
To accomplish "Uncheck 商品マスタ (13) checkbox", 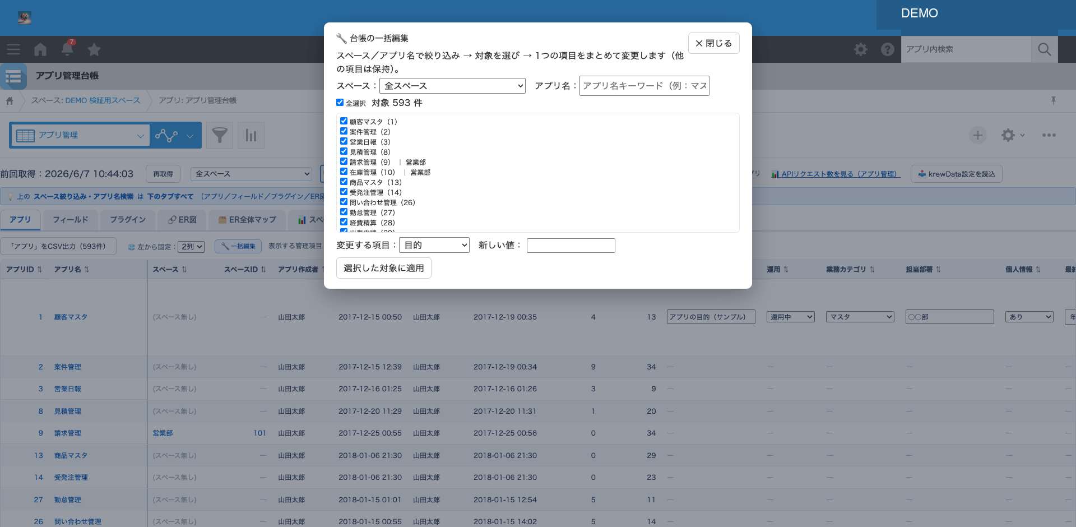I will 344,182.
